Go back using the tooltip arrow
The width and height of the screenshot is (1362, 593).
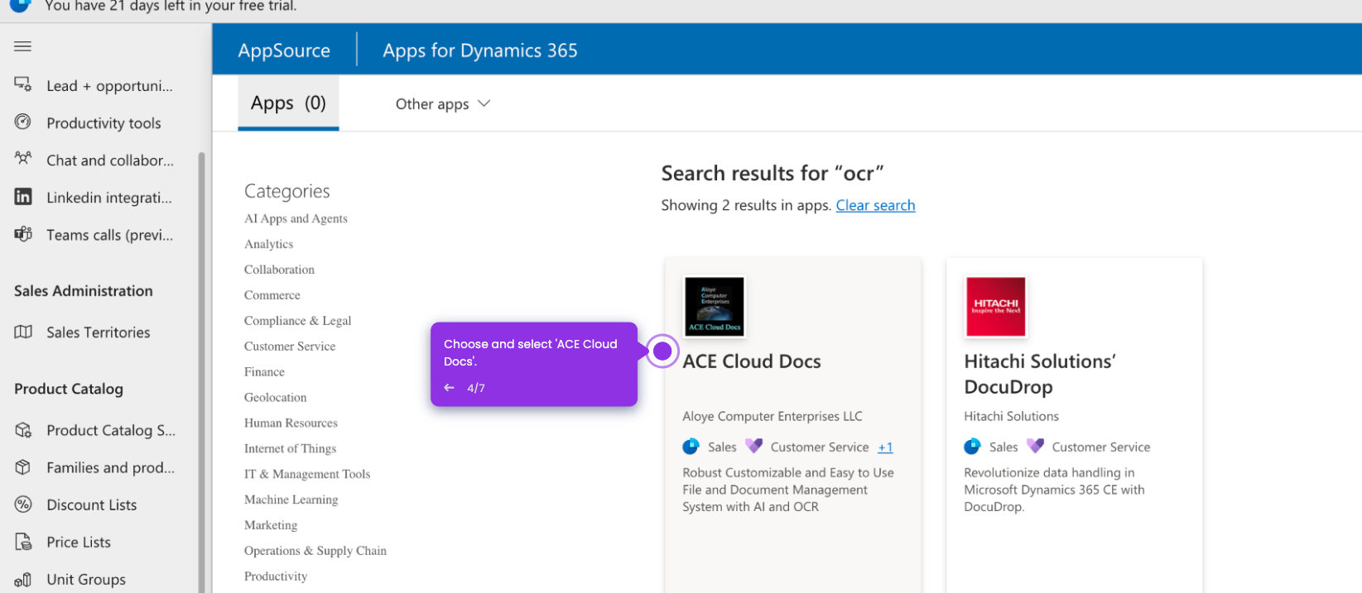(449, 388)
